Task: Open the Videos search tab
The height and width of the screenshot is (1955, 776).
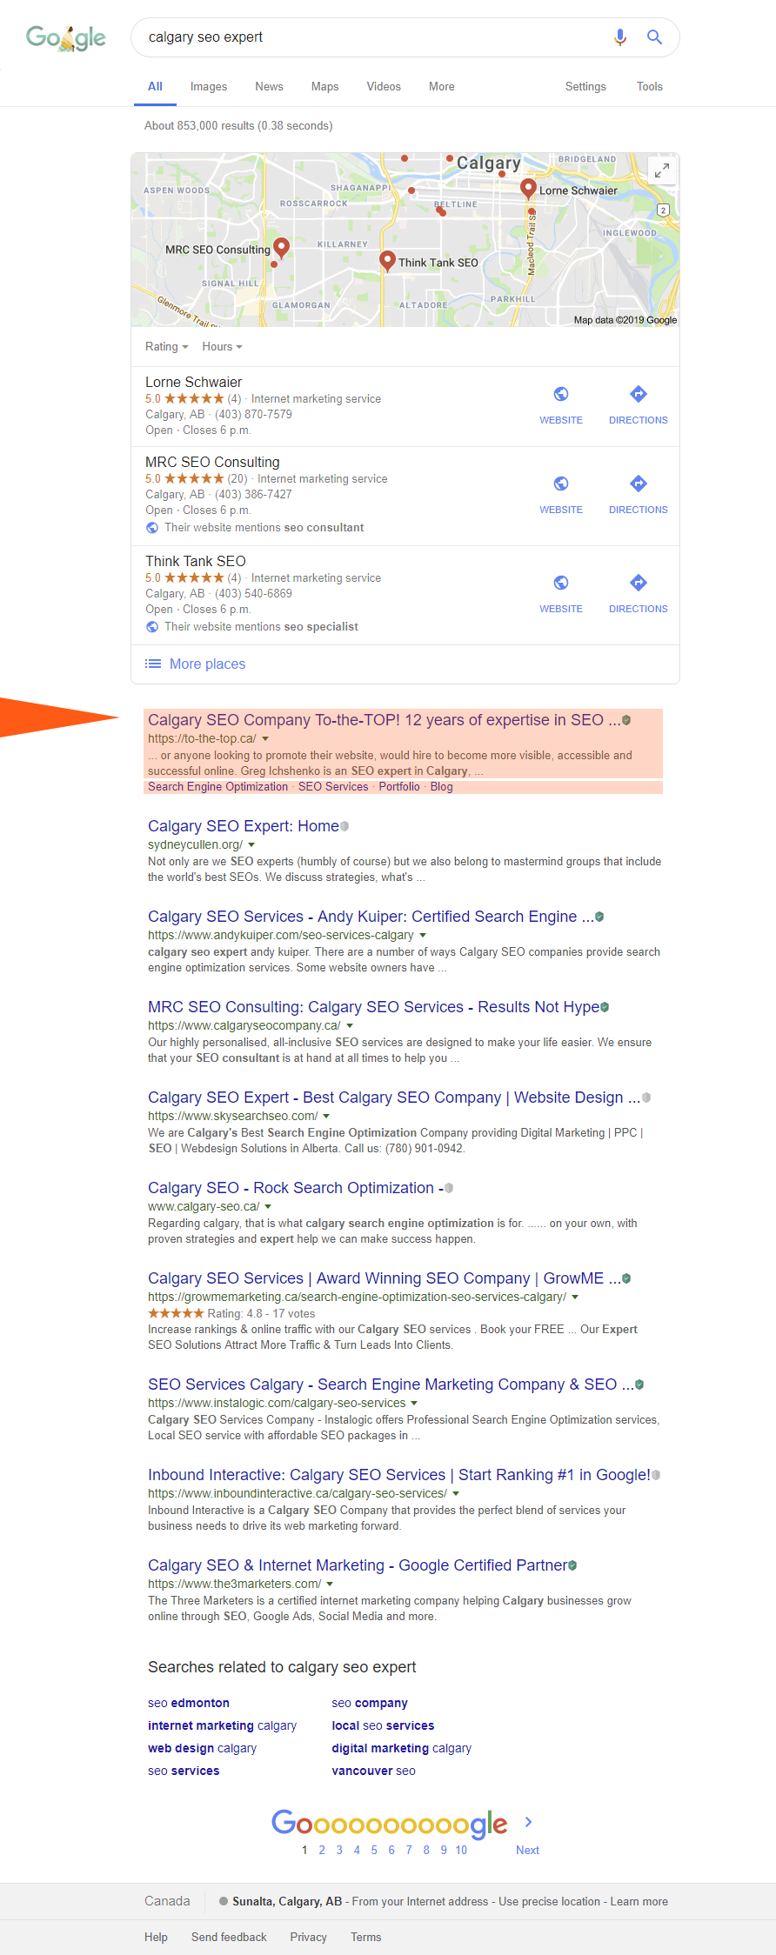Action: (384, 87)
